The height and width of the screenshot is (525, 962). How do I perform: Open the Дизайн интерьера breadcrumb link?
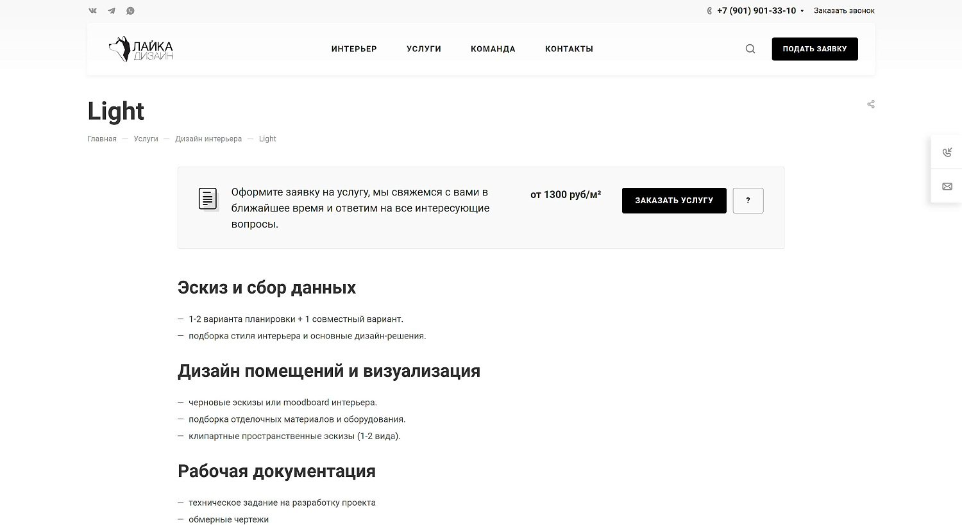point(208,138)
